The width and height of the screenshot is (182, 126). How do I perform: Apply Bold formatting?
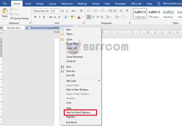(35, 17)
